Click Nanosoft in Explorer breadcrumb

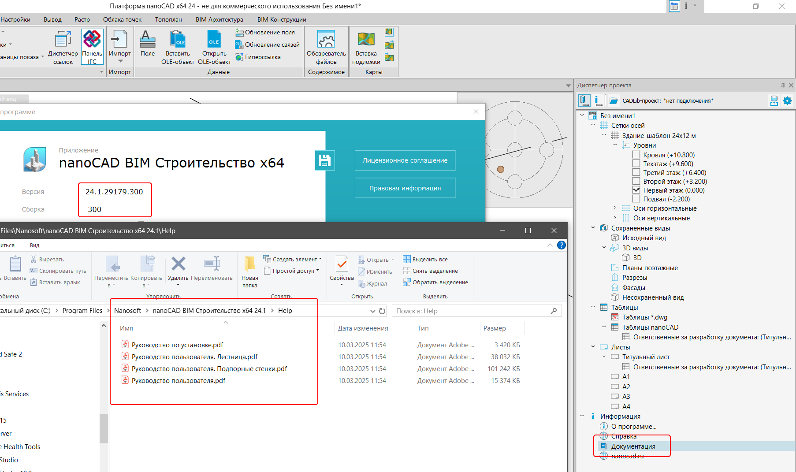(127, 311)
